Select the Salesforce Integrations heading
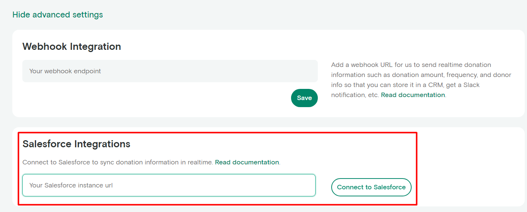Image resolution: width=527 pixels, height=212 pixels. (x=76, y=144)
